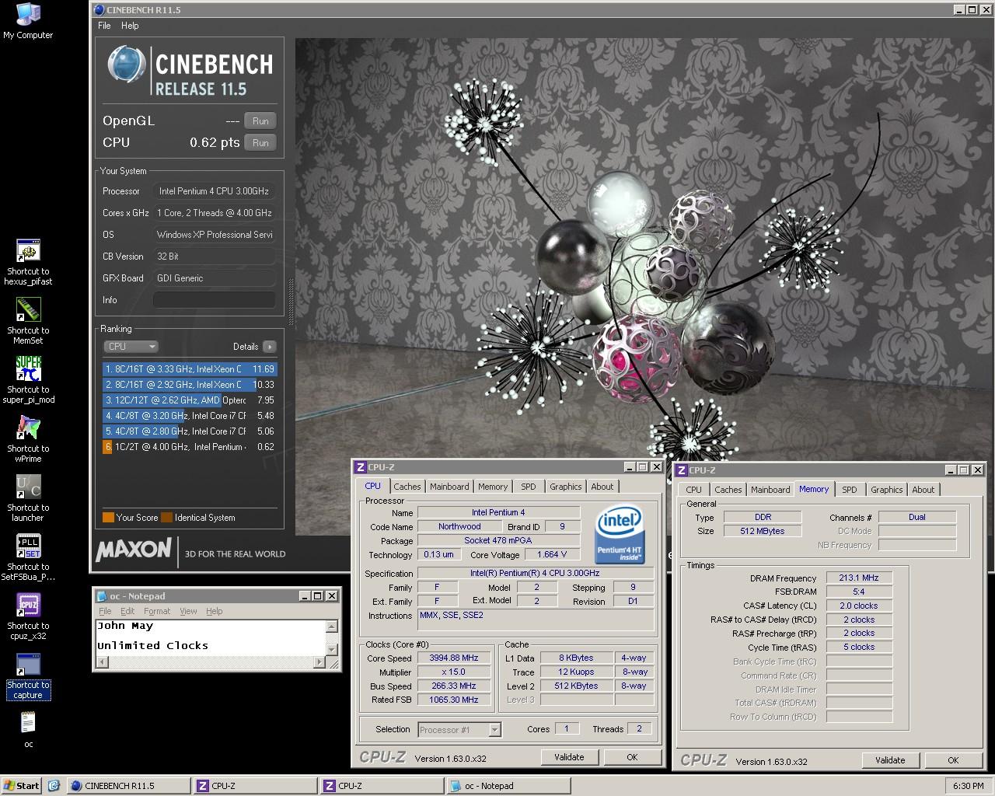
Task: Open Cinebench File menu
Action: coord(104,26)
